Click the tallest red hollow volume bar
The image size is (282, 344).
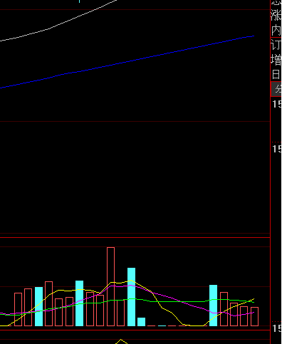coord(110,286)
